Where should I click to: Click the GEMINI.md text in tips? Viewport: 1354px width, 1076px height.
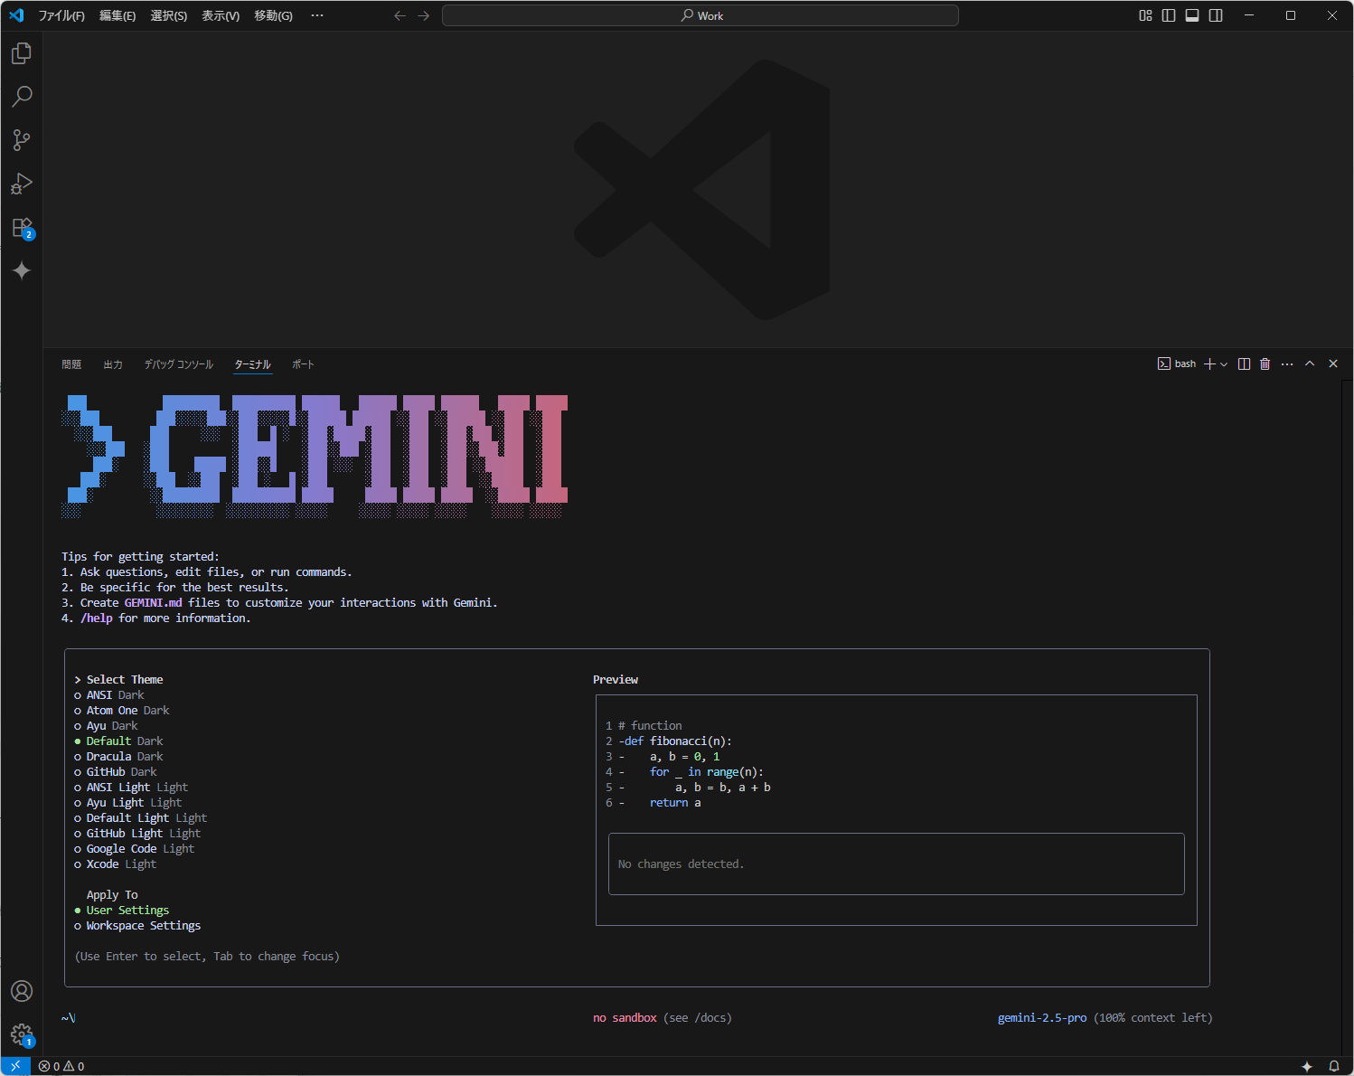click(154, 603)
